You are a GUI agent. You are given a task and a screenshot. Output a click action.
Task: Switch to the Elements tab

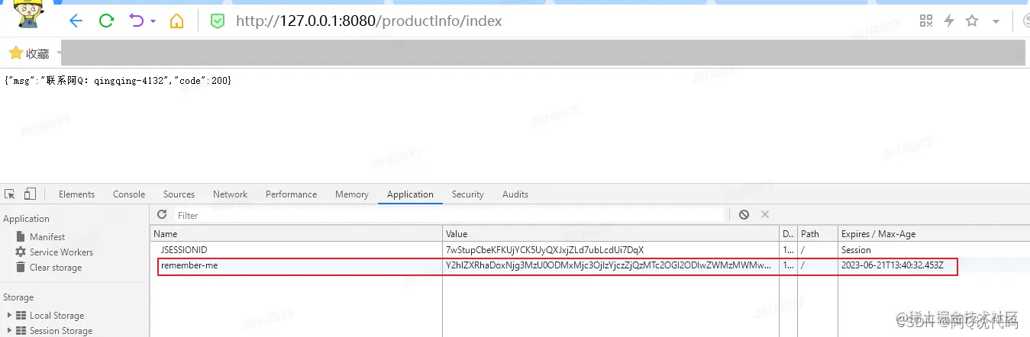76,194
